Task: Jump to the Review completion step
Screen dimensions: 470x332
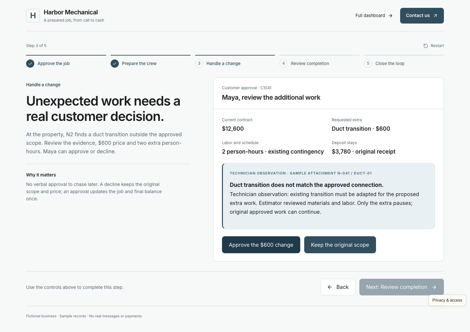Action: (319, 61)
